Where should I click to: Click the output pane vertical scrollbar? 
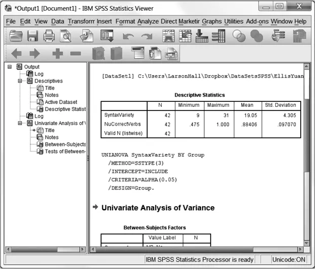306,152
